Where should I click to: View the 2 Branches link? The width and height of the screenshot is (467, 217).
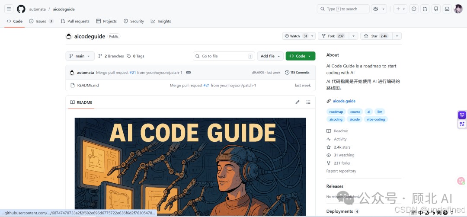click(x=111, y=56)
